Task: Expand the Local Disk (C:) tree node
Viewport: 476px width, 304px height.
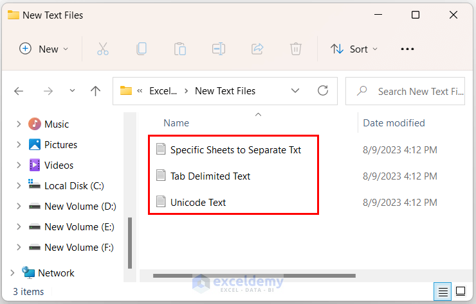Action: [x=17, y=186]
